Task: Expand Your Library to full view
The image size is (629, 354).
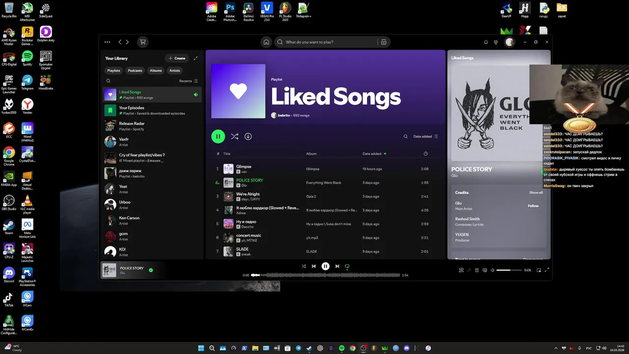Action: click(x=195, y=58)
